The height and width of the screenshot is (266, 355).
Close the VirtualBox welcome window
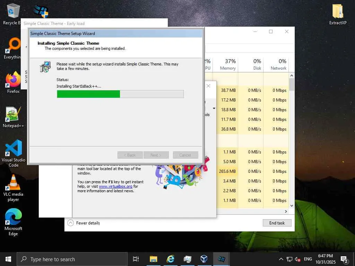[208, 86]
